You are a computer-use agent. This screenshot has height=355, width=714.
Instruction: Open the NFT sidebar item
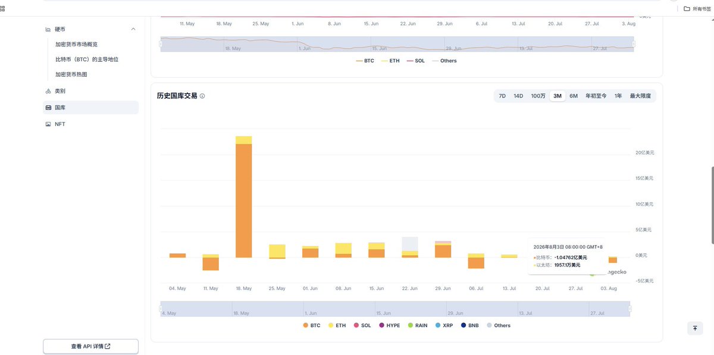click(92, 124)
